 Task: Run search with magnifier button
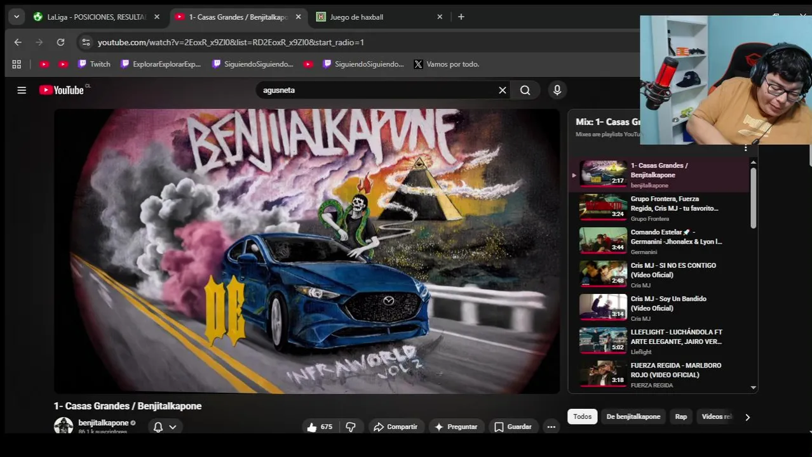[525, 90]
